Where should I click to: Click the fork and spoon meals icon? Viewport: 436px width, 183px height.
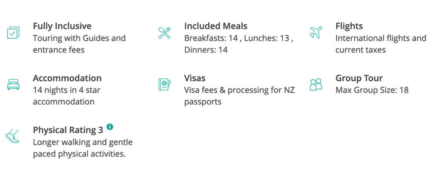[x=164, y=32]
